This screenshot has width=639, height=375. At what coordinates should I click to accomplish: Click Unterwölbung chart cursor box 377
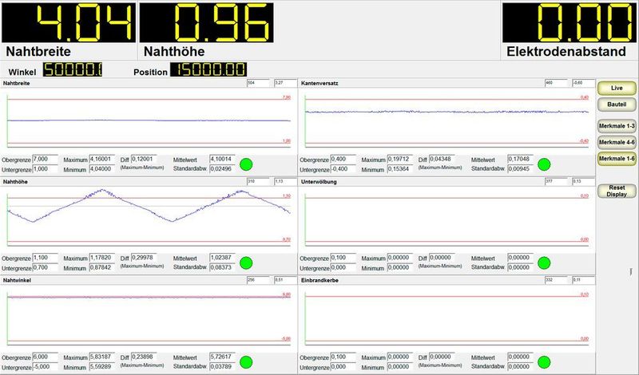(x=556, y=182)
